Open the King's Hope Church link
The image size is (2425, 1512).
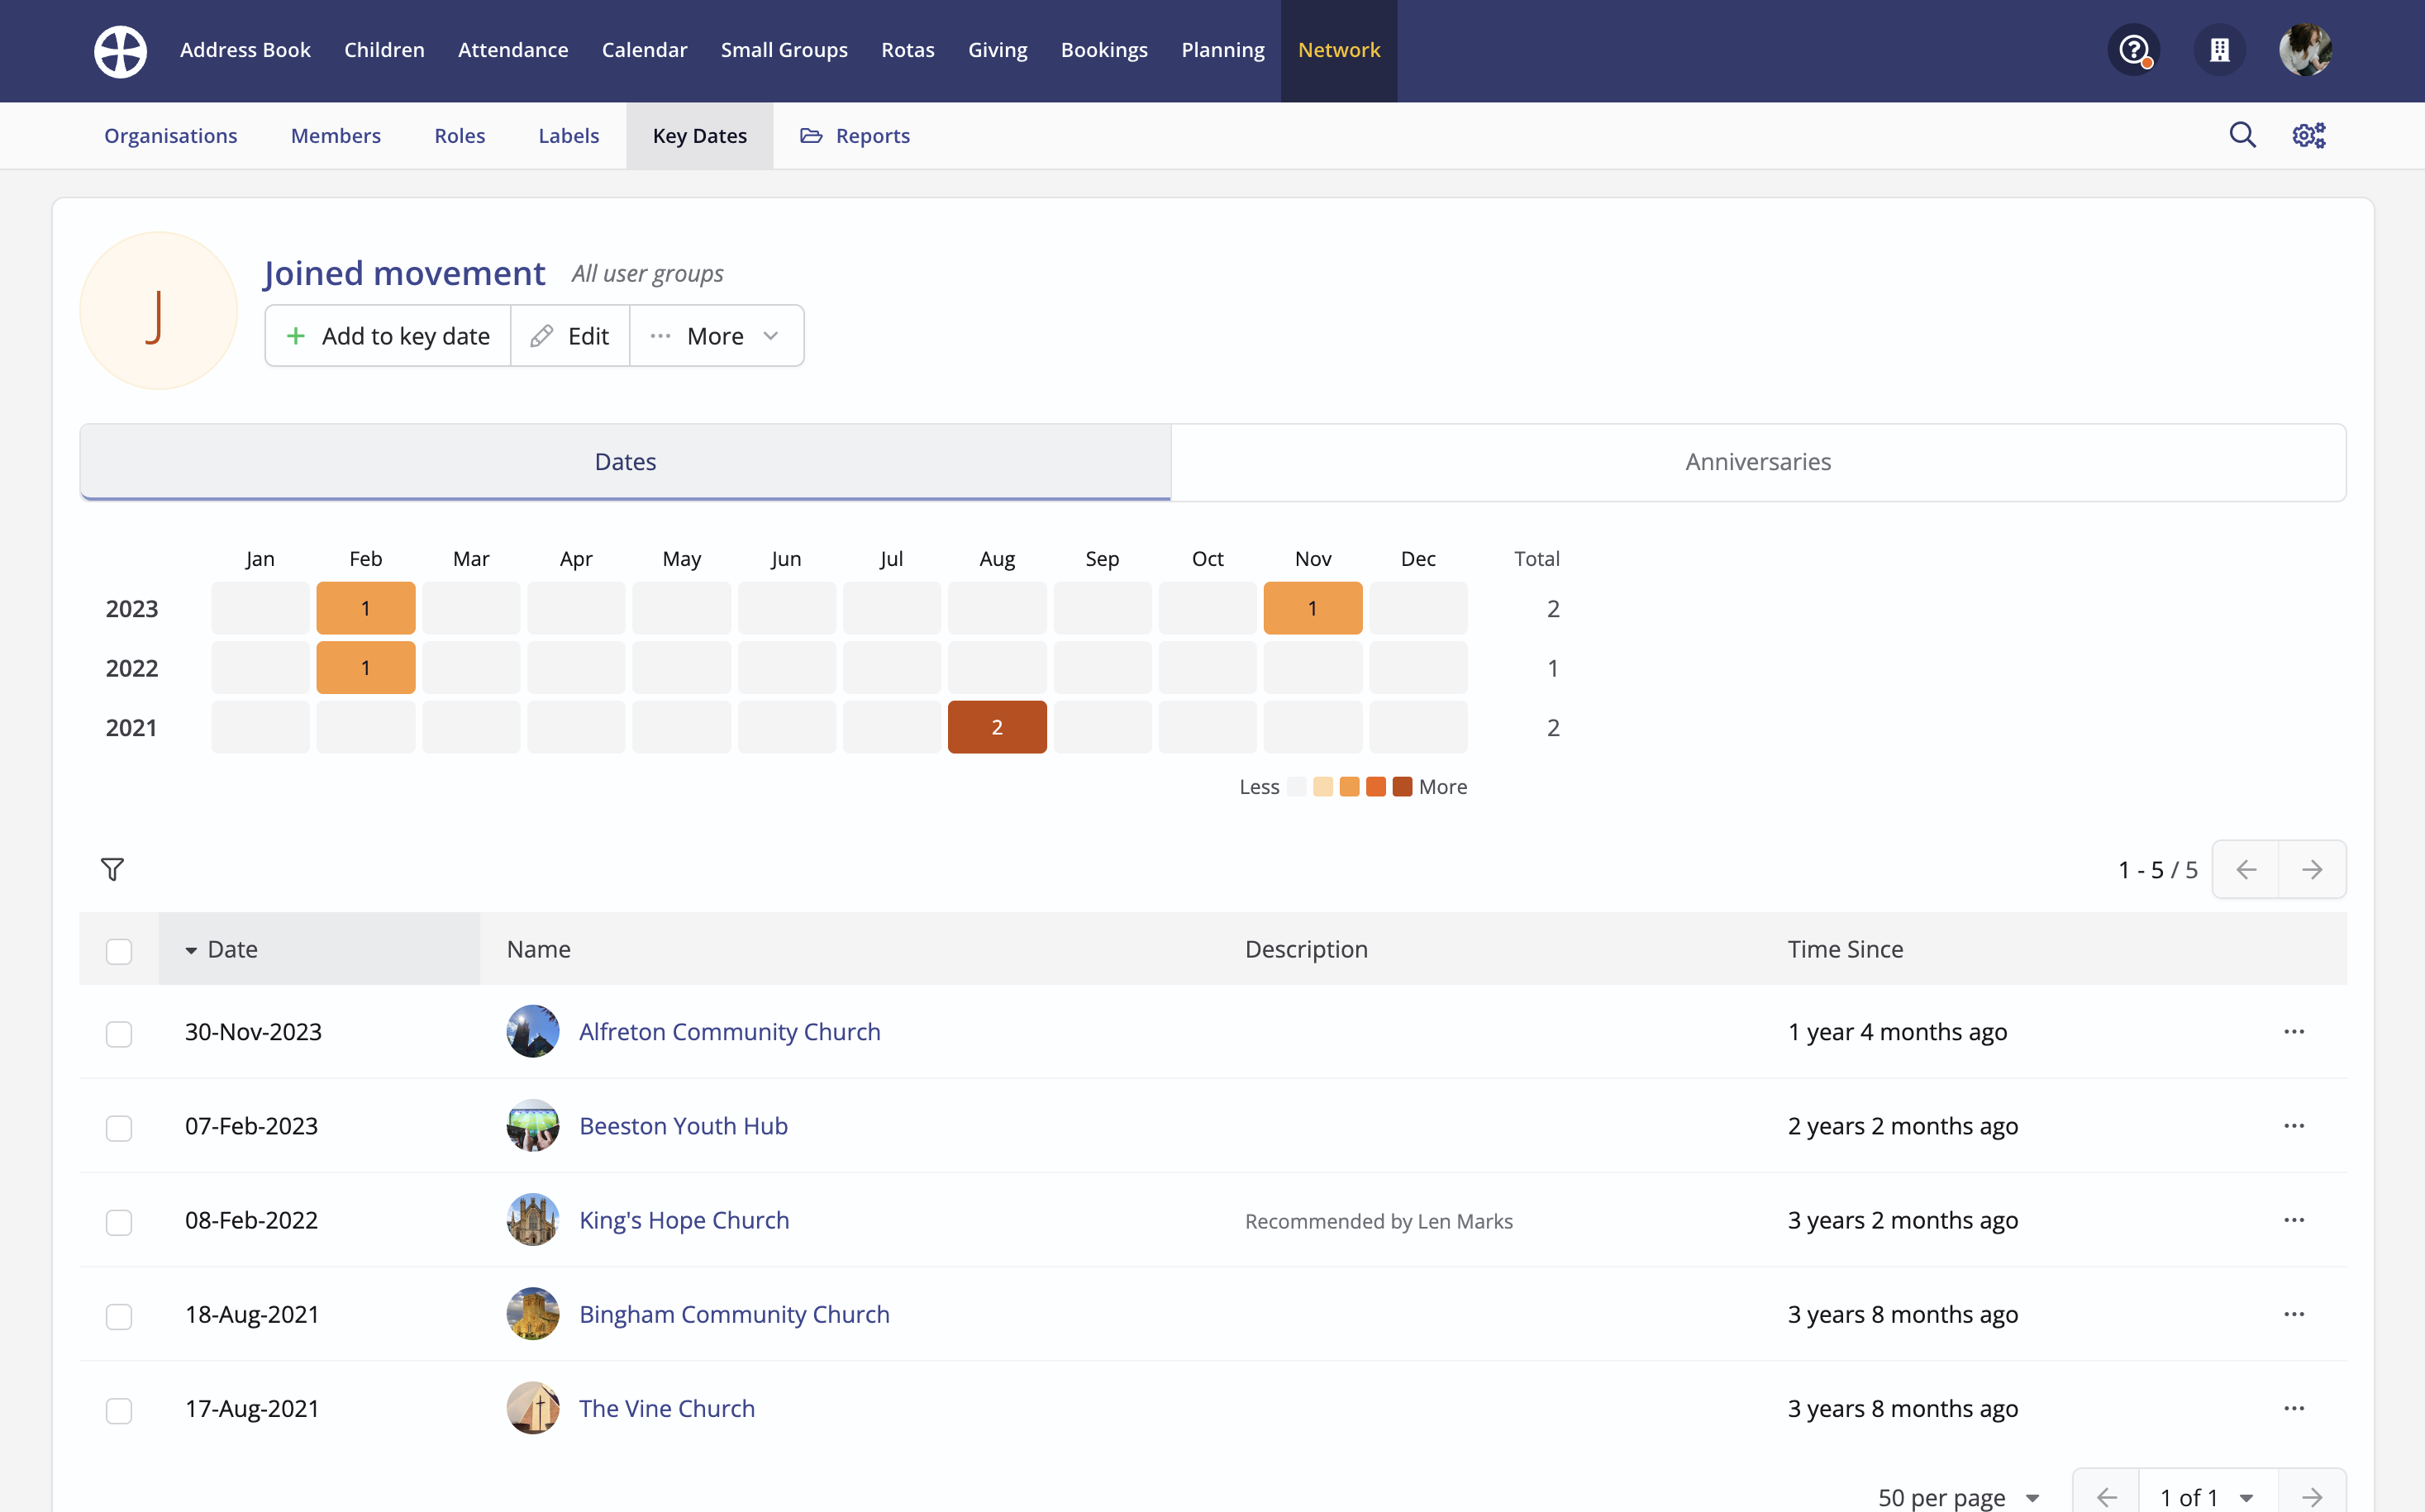coord(684,1220)
